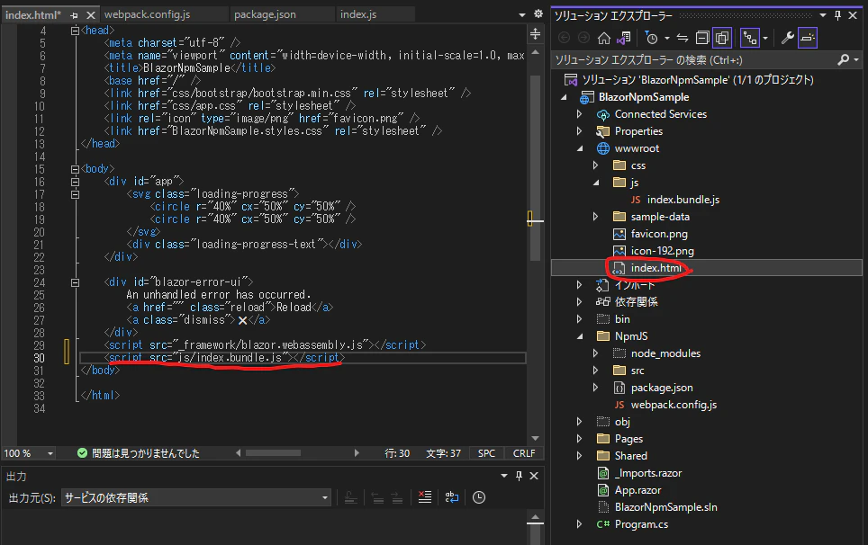This screenshot has height=545, width=868.
Task: Click the output timestamp clock icon
Action: (479, 497)
